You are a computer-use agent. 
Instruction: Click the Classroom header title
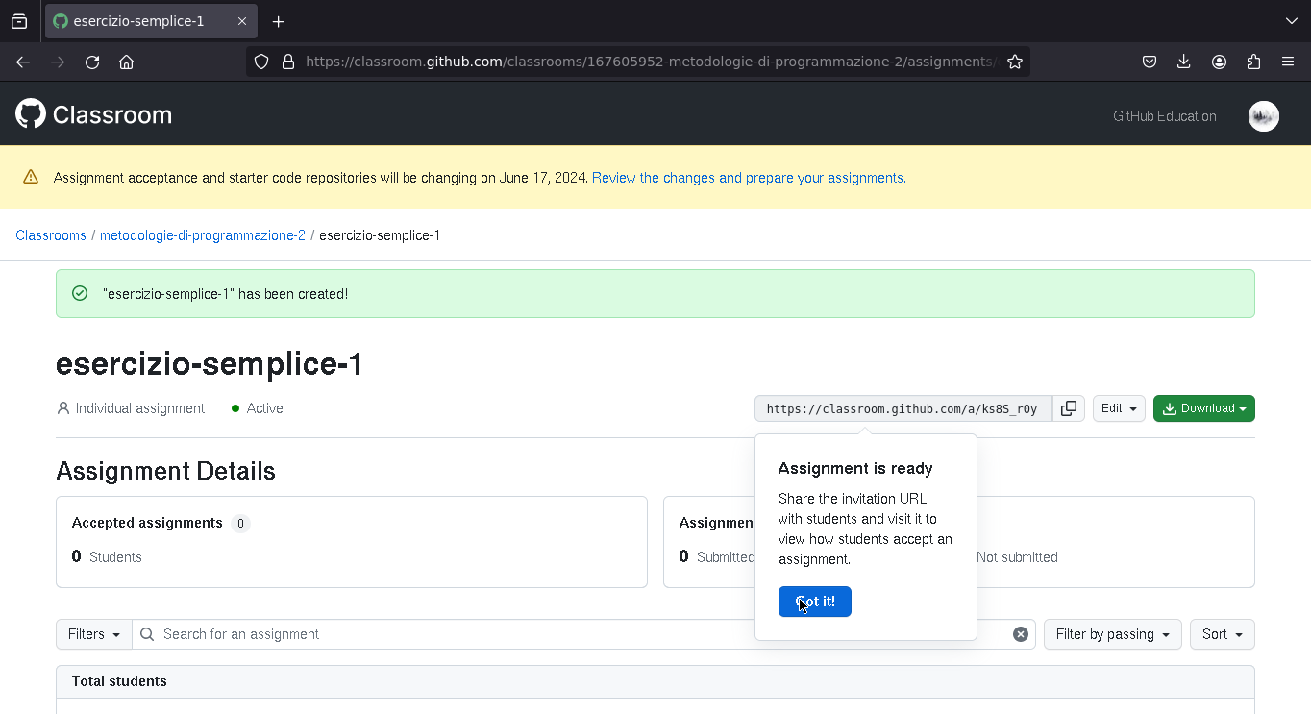pyautogui.click(x=112, y=115)
